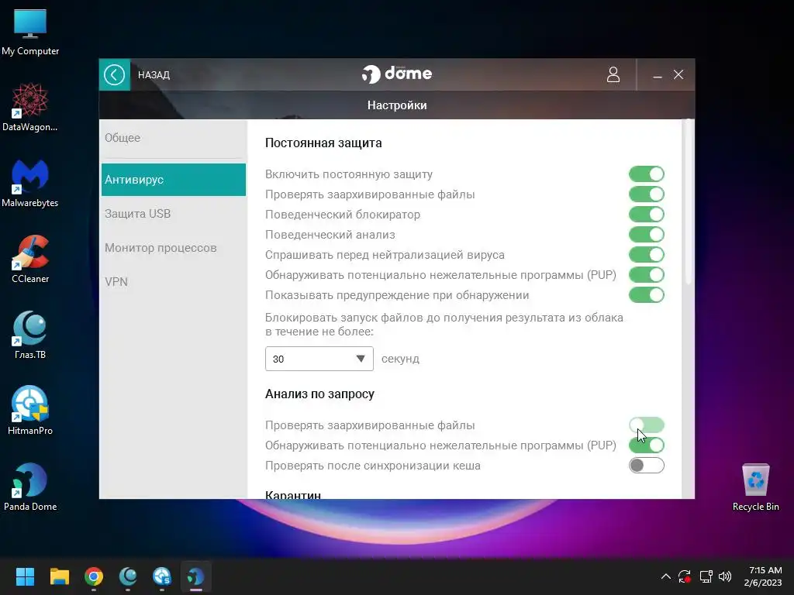The height and width of the screenshot is (595, 794).
Task: Launch Malwarebytes desktop shortcut
Action: click(30, 184)
